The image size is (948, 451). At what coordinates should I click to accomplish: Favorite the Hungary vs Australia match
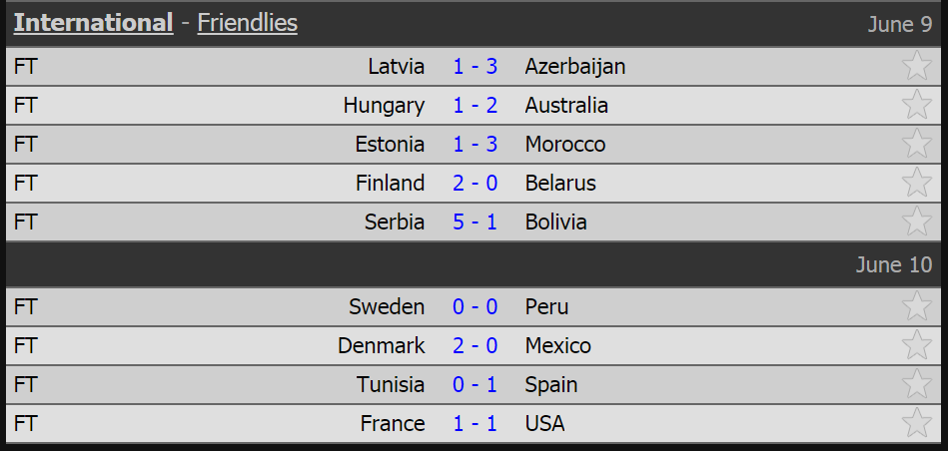click(x=917, y=105)
